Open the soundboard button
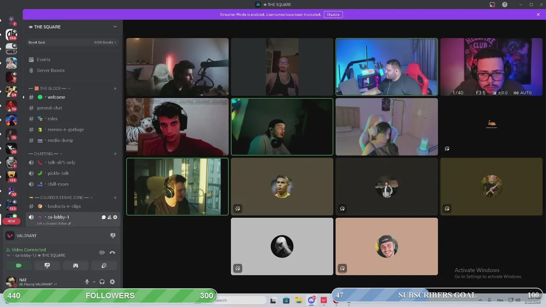Image resolution: width=546 pixels, height=307 pixels. click(104, 265)
